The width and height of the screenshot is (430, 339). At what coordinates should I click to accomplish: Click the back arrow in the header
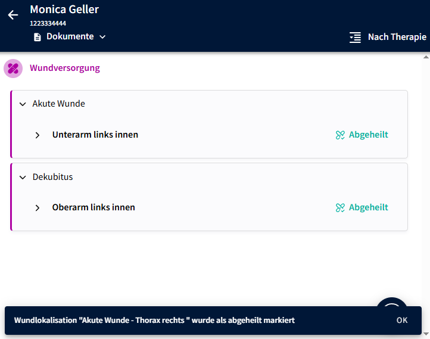13,15
